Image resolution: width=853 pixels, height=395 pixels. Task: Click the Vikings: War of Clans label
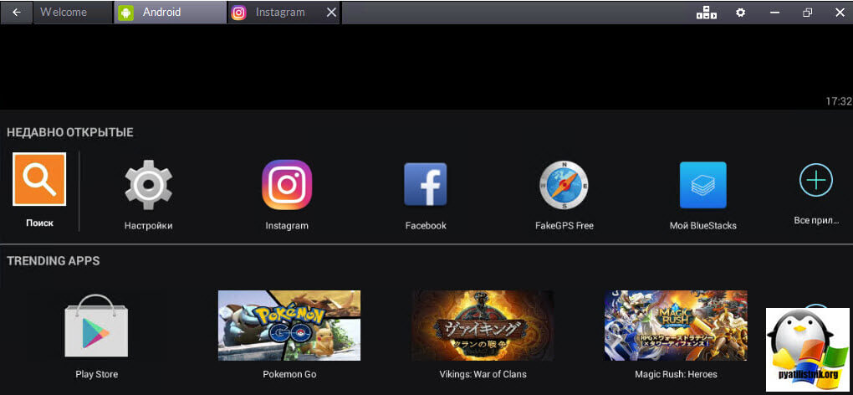pos(483,374)
